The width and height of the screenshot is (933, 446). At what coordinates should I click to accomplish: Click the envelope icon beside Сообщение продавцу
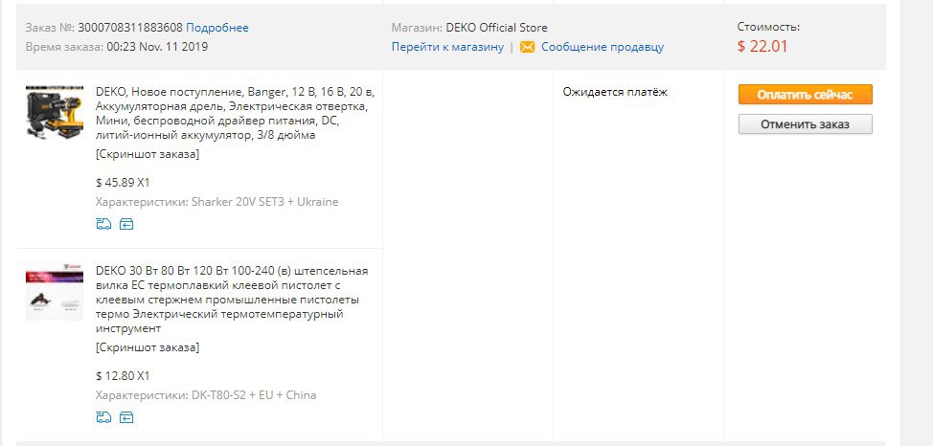pos(527,47)
